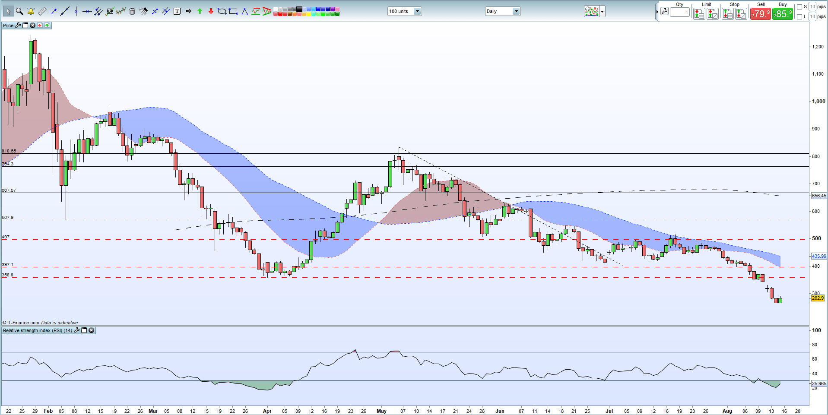Viewport: 828px width, 415px height.
Task: Open the add indicator dropdown arrow
Action: coord(603,12)
